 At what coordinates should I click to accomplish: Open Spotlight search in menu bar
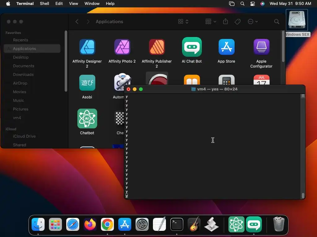pyautogui.click(x=242, y=4)
